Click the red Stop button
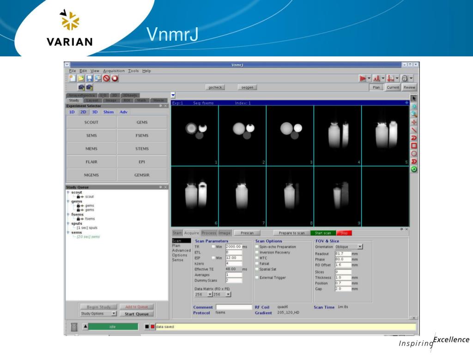This screenshot has width=473, height=355. (344, 233)
